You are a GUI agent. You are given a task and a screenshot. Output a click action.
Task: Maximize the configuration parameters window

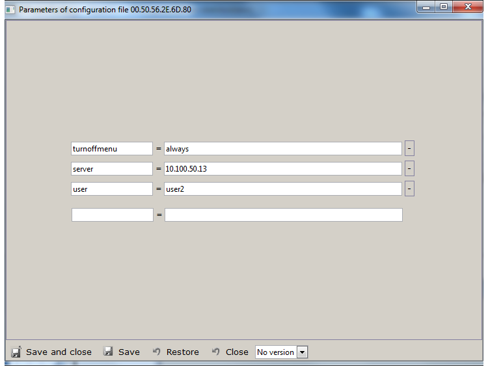444,7
